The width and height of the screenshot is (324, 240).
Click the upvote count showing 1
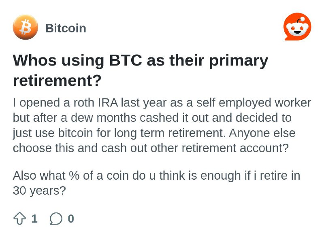tap(34, 219)
